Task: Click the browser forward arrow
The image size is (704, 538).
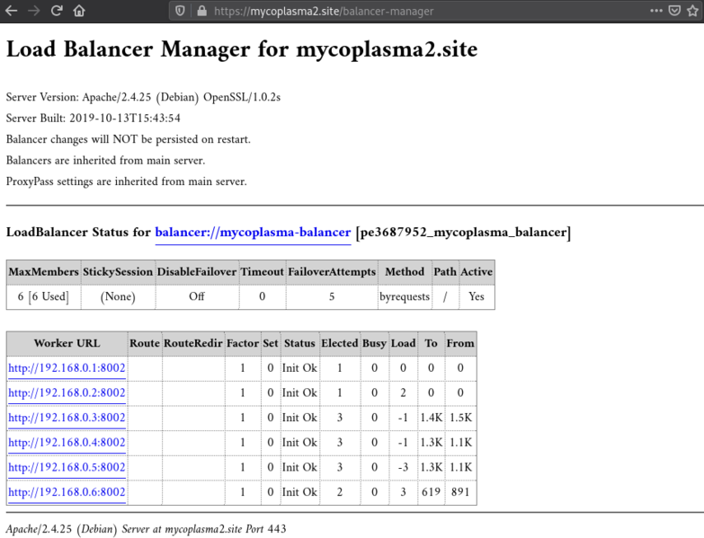Action: [x=33, y=11]
